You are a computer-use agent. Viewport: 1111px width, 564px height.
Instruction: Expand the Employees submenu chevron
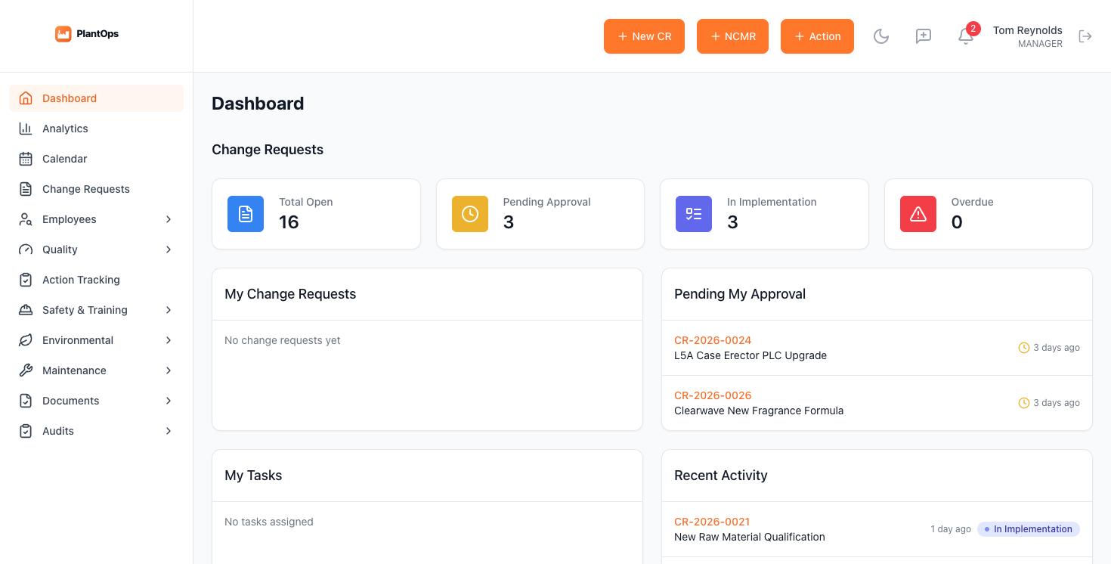[x=169, y=219]
